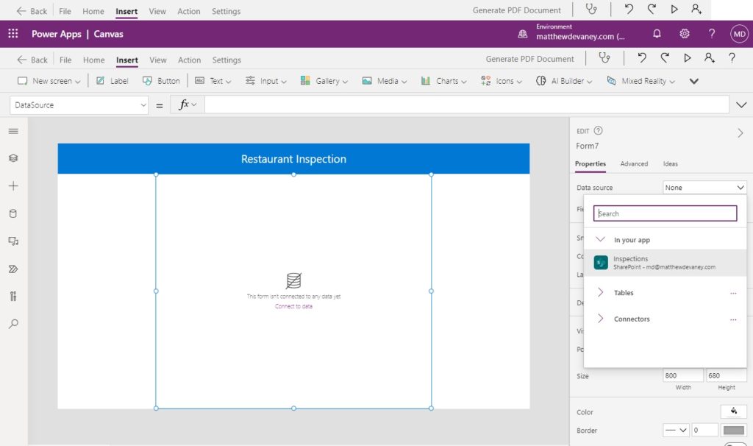753x446 pixels.
Task: Open the Gallery dropdown in the ribbon
Action: [x=324, y=81]
